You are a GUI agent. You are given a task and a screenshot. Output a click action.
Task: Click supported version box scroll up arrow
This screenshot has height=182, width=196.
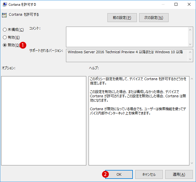(190, 52)
